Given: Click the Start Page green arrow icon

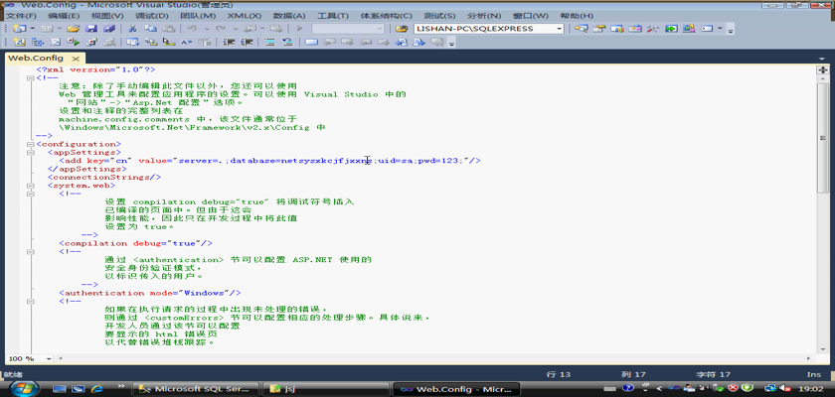Looking at the screenshot, I should pos(671,29).
